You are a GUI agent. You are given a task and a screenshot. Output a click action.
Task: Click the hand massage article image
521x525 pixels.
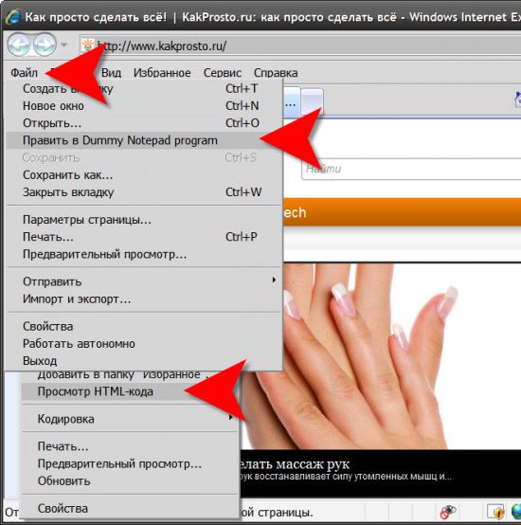pos(381,356)
